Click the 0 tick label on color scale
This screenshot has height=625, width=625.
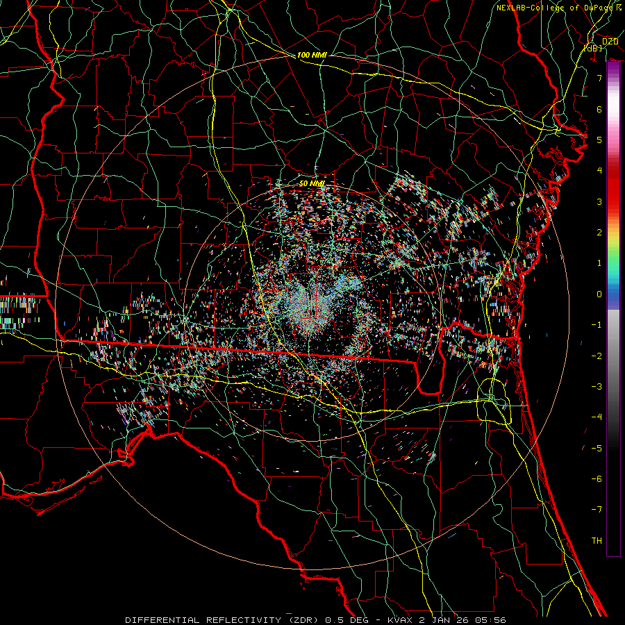[599, 294]
